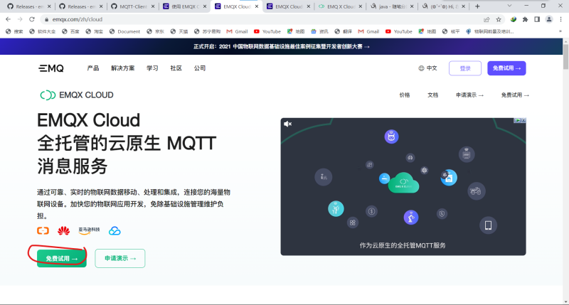The image size is (569, 305).
Task: Unmute the promo video with speaker icon
Action: (288, 124)
